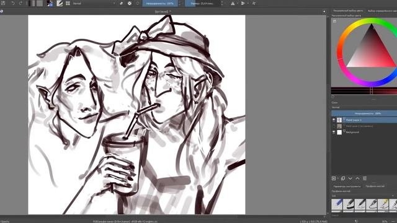Select the third pencil brush preset

[x=360, y=204]
